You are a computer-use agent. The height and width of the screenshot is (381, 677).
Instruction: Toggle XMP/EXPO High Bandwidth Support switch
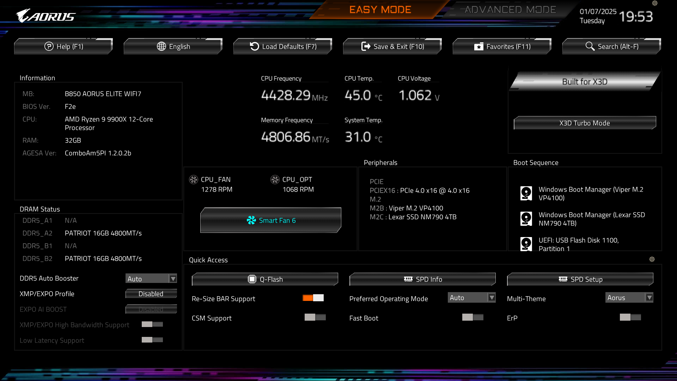[x=152, y=324]
